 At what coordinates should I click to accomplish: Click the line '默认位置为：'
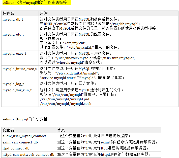[x=51, y=39]
